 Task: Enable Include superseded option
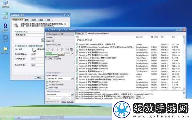pos(47,85)
